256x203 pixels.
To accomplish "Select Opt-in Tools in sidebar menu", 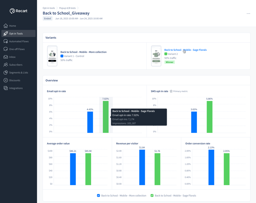I will [18, 33].
